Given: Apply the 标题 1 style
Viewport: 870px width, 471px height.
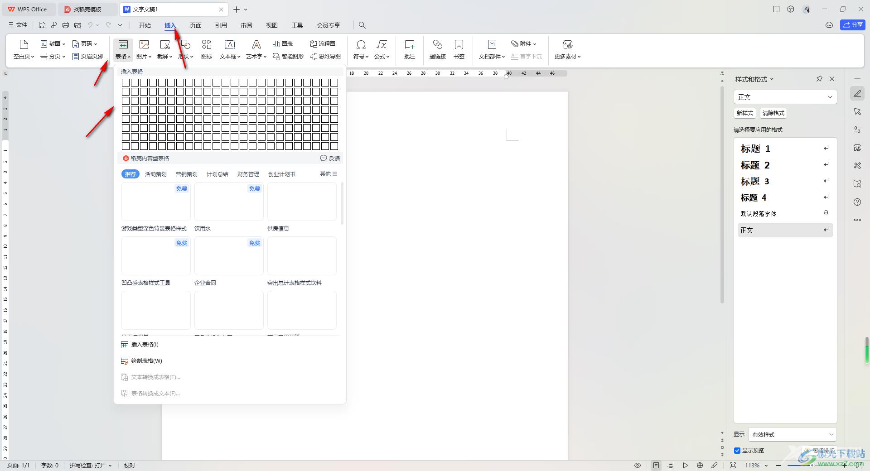Looking at the screenshot, I should click(x=785, y=149).
